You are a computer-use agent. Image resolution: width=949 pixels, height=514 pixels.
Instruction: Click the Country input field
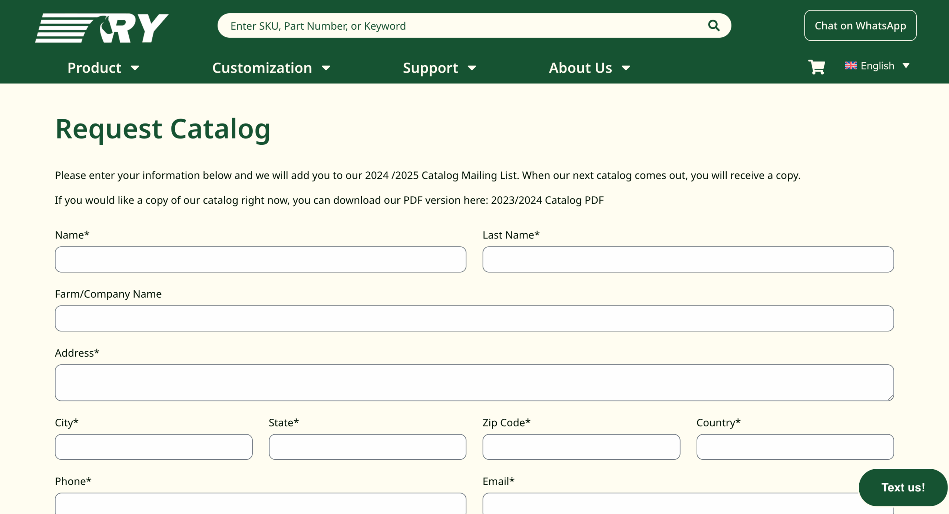coord(795,447)
